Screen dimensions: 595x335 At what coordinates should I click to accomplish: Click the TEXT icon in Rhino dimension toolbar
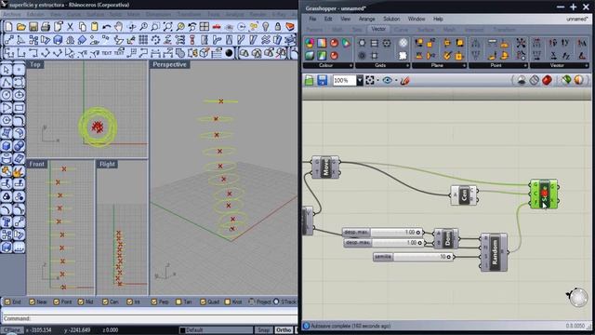click(107, 53)
